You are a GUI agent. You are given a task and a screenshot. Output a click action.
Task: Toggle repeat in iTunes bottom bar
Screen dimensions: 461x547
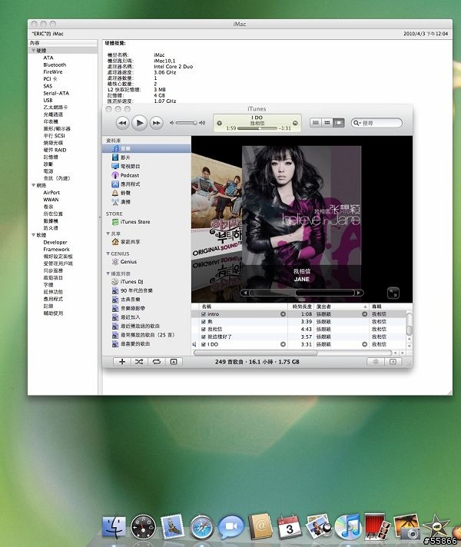tap(156, 362)
